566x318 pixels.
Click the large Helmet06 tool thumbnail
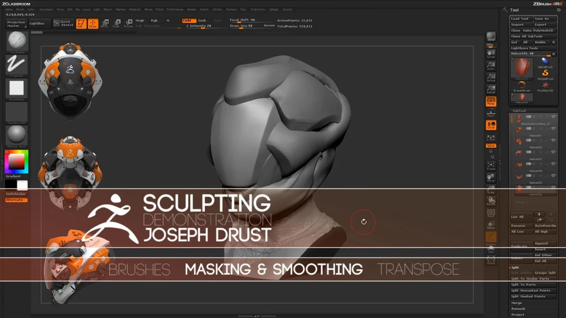coord(522,68)
